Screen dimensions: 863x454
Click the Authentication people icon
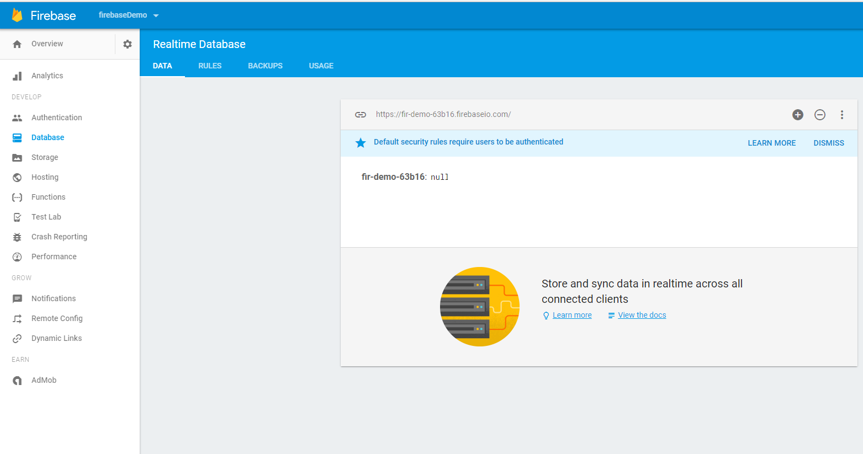[x=17, y=118]
